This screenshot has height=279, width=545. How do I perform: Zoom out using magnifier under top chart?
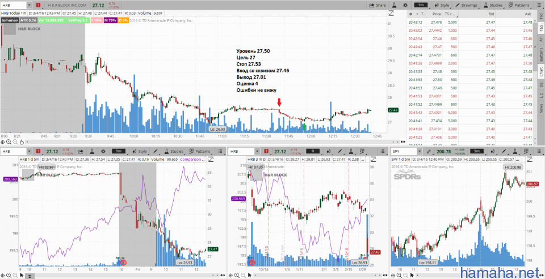coord(15,141)
